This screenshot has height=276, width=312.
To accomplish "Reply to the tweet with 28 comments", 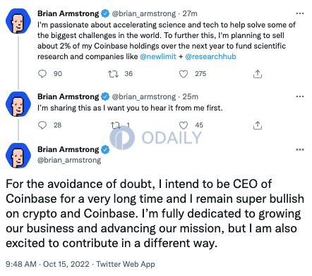I will (x=42, y=125).
